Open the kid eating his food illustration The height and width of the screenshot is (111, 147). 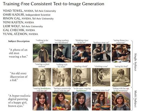121,77
